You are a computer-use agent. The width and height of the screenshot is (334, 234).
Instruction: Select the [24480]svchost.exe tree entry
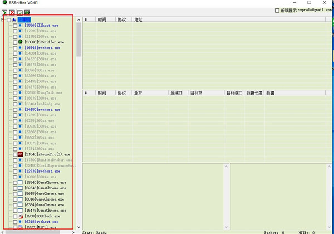pos(42,110)
